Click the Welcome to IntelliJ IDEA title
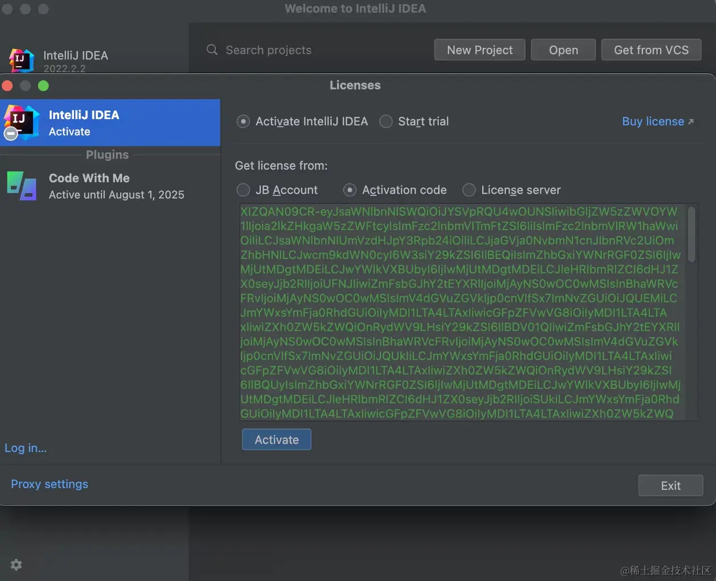Image resolution: width=716 pixels, height=581 pixels. (x=355, y=9)
